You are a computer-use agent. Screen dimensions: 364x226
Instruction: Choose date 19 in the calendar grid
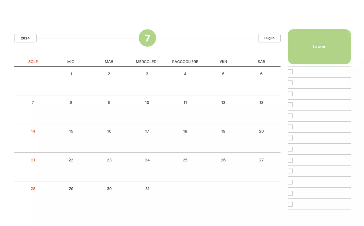[x=223, y=131]
